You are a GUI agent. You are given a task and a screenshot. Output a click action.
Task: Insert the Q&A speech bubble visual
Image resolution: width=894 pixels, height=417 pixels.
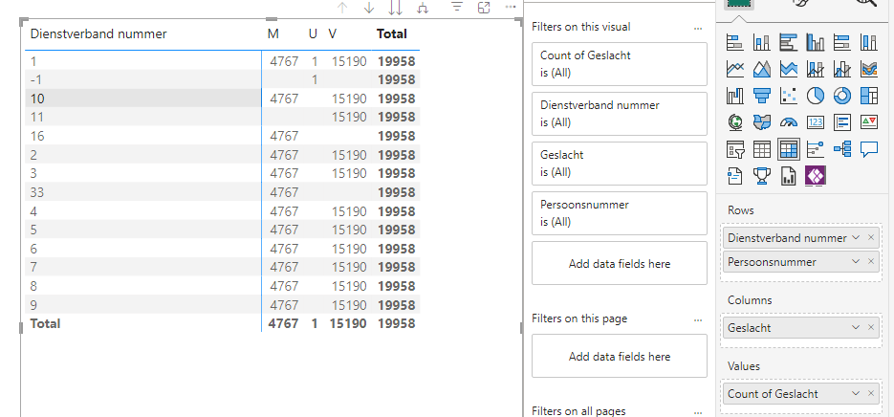click(869, 149)
